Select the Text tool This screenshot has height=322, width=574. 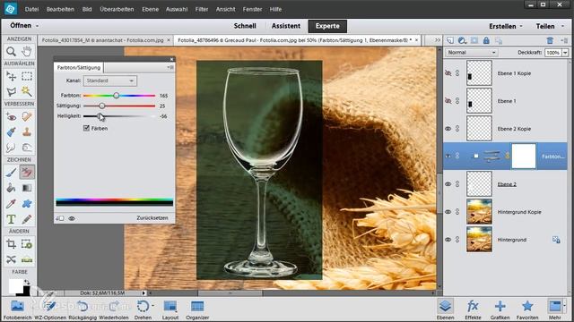(x=11, y=219)
